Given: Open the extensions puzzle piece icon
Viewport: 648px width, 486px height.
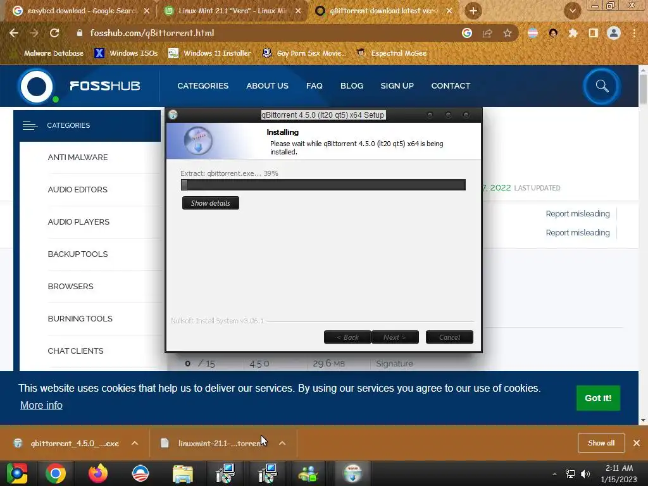Looking at the screenshot, I should click(x=573, y=33).
